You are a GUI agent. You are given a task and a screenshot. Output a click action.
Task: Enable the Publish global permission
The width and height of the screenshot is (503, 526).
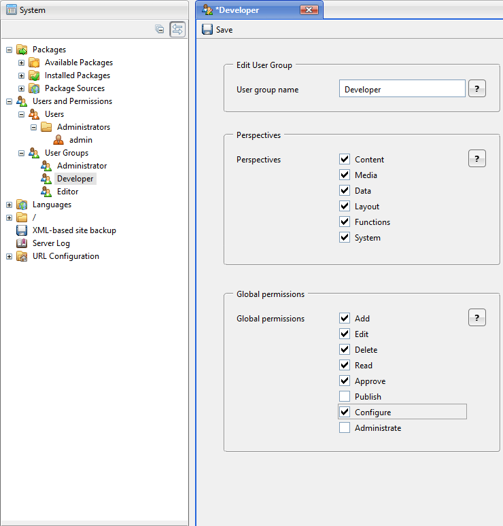point(345,396)
